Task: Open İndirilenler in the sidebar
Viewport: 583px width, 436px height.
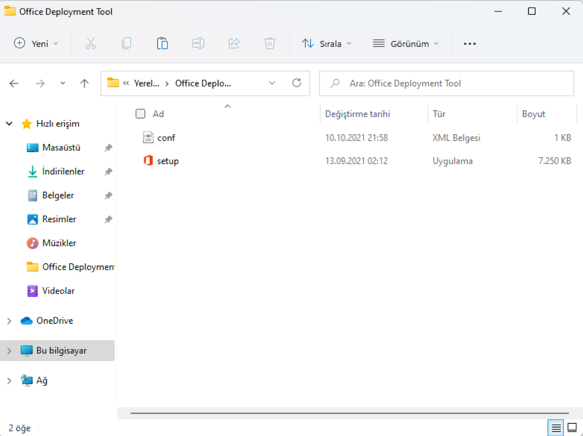Action: (x=63, y=171)
